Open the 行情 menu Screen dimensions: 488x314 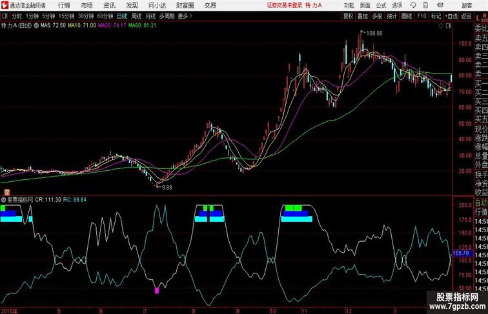coord(64,5)
